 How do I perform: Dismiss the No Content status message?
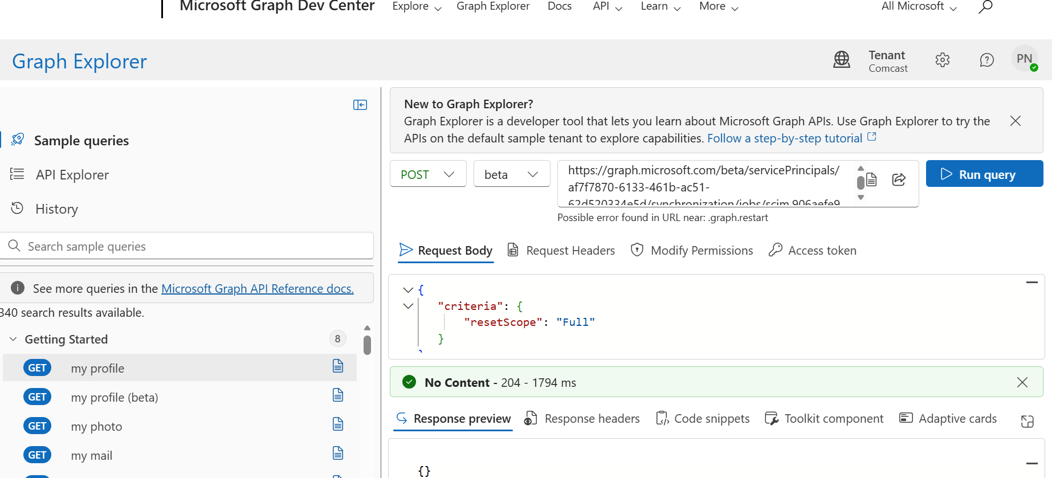[x=1022, y=382]
